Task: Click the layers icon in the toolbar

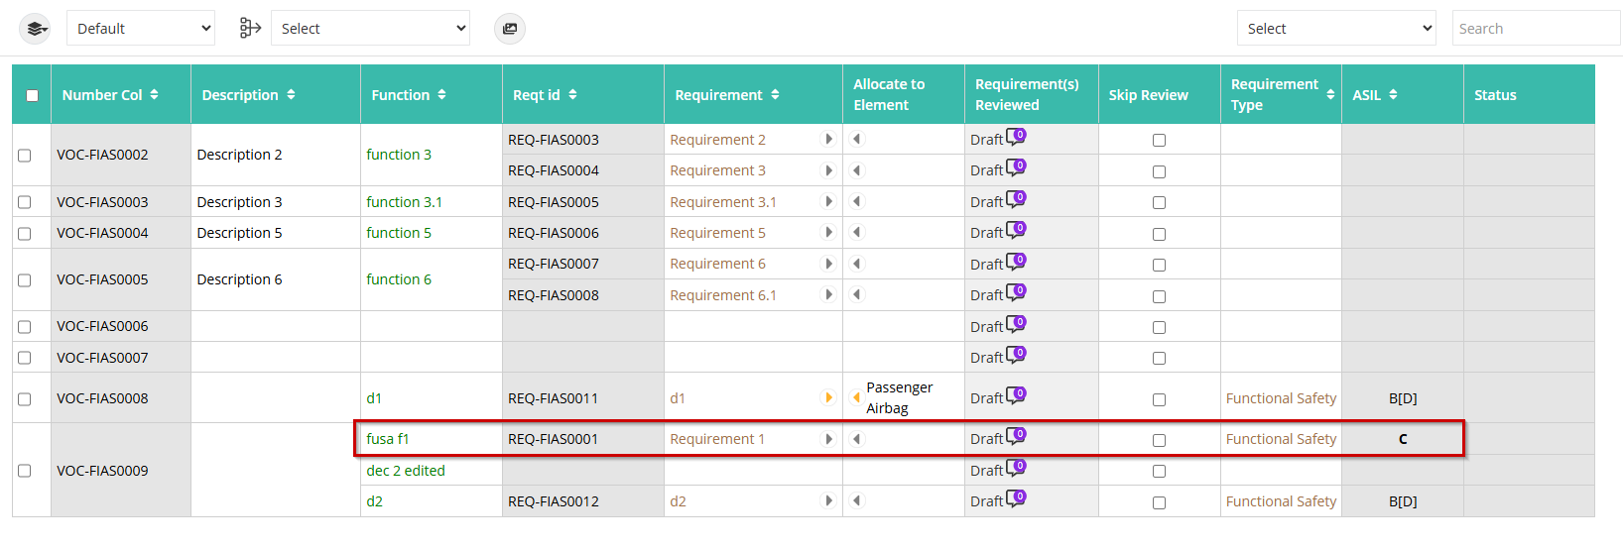Action: click(x=35, y=29)
